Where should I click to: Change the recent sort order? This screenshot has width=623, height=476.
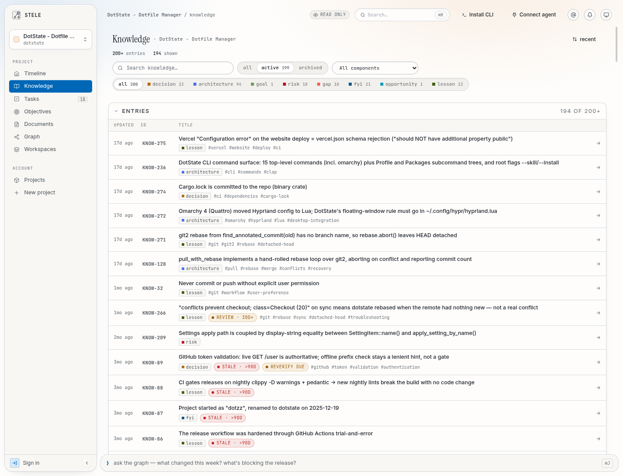pos(584,39)
